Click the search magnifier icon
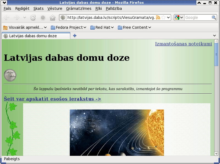This screenshot has height=164, width=220. [x=214, y=18]
